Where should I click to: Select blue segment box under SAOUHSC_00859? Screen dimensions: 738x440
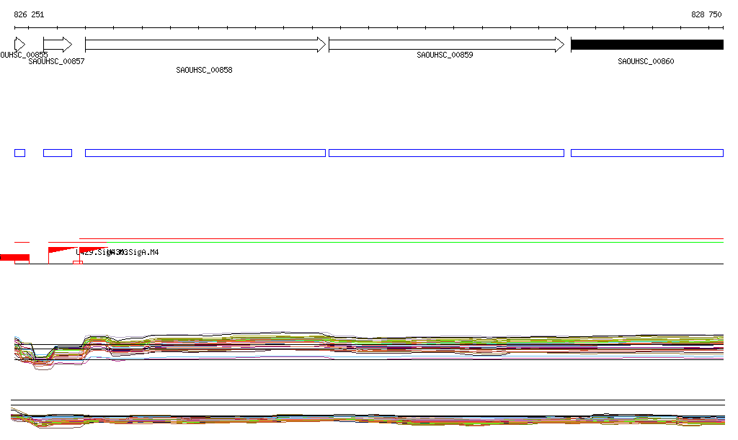(x=446, y=153)
